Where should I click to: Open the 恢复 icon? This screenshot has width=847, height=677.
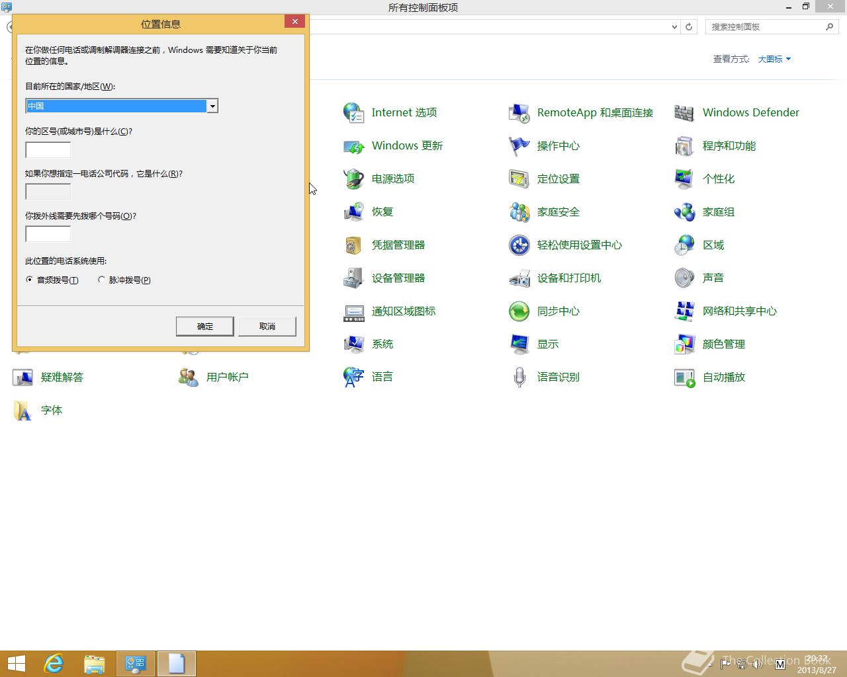354,212
